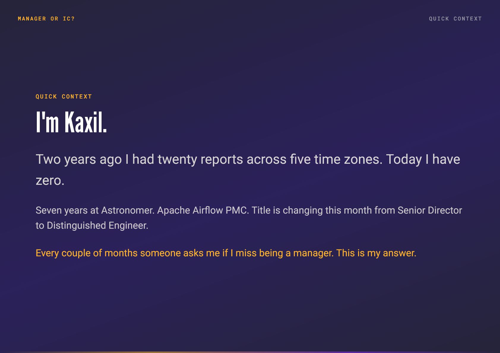Click the gradient progress bar at slide bottom

250,352
